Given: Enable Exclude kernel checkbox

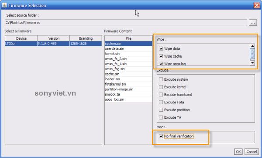Looking at the screenshot, I should coord(161,87).
